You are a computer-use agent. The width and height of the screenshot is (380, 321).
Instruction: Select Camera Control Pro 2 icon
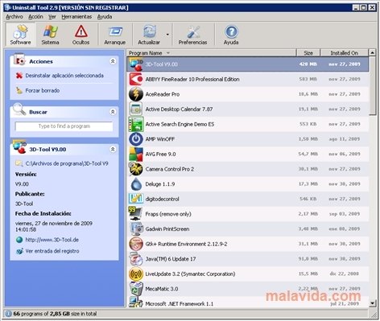136,169
